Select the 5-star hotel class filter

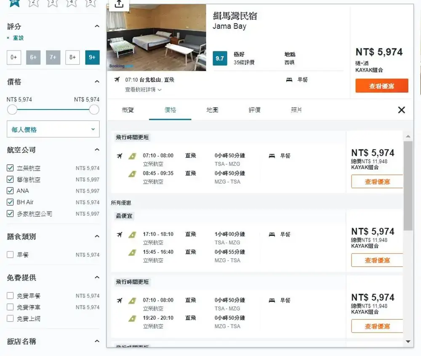[90, 3]
